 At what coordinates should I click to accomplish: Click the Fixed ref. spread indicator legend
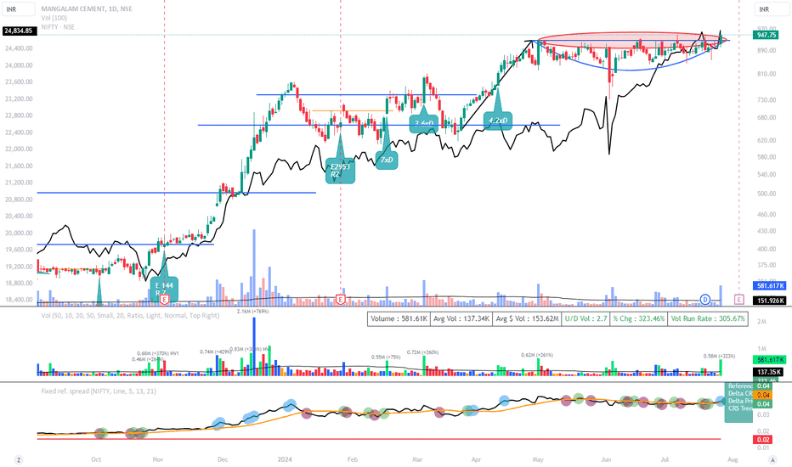click(99, 391)
